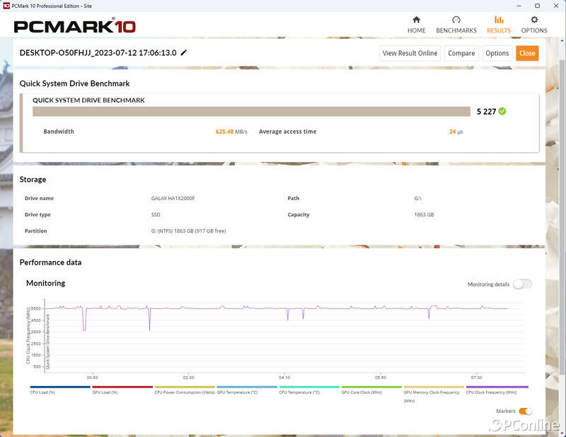
Task: Go to the Home section
Action: click(416, 24)
